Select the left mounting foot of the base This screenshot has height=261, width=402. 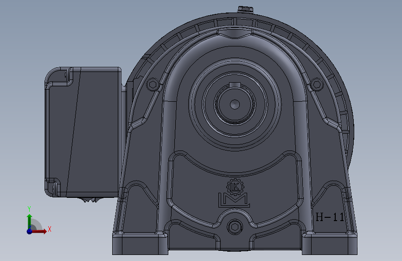pos(140,243)
